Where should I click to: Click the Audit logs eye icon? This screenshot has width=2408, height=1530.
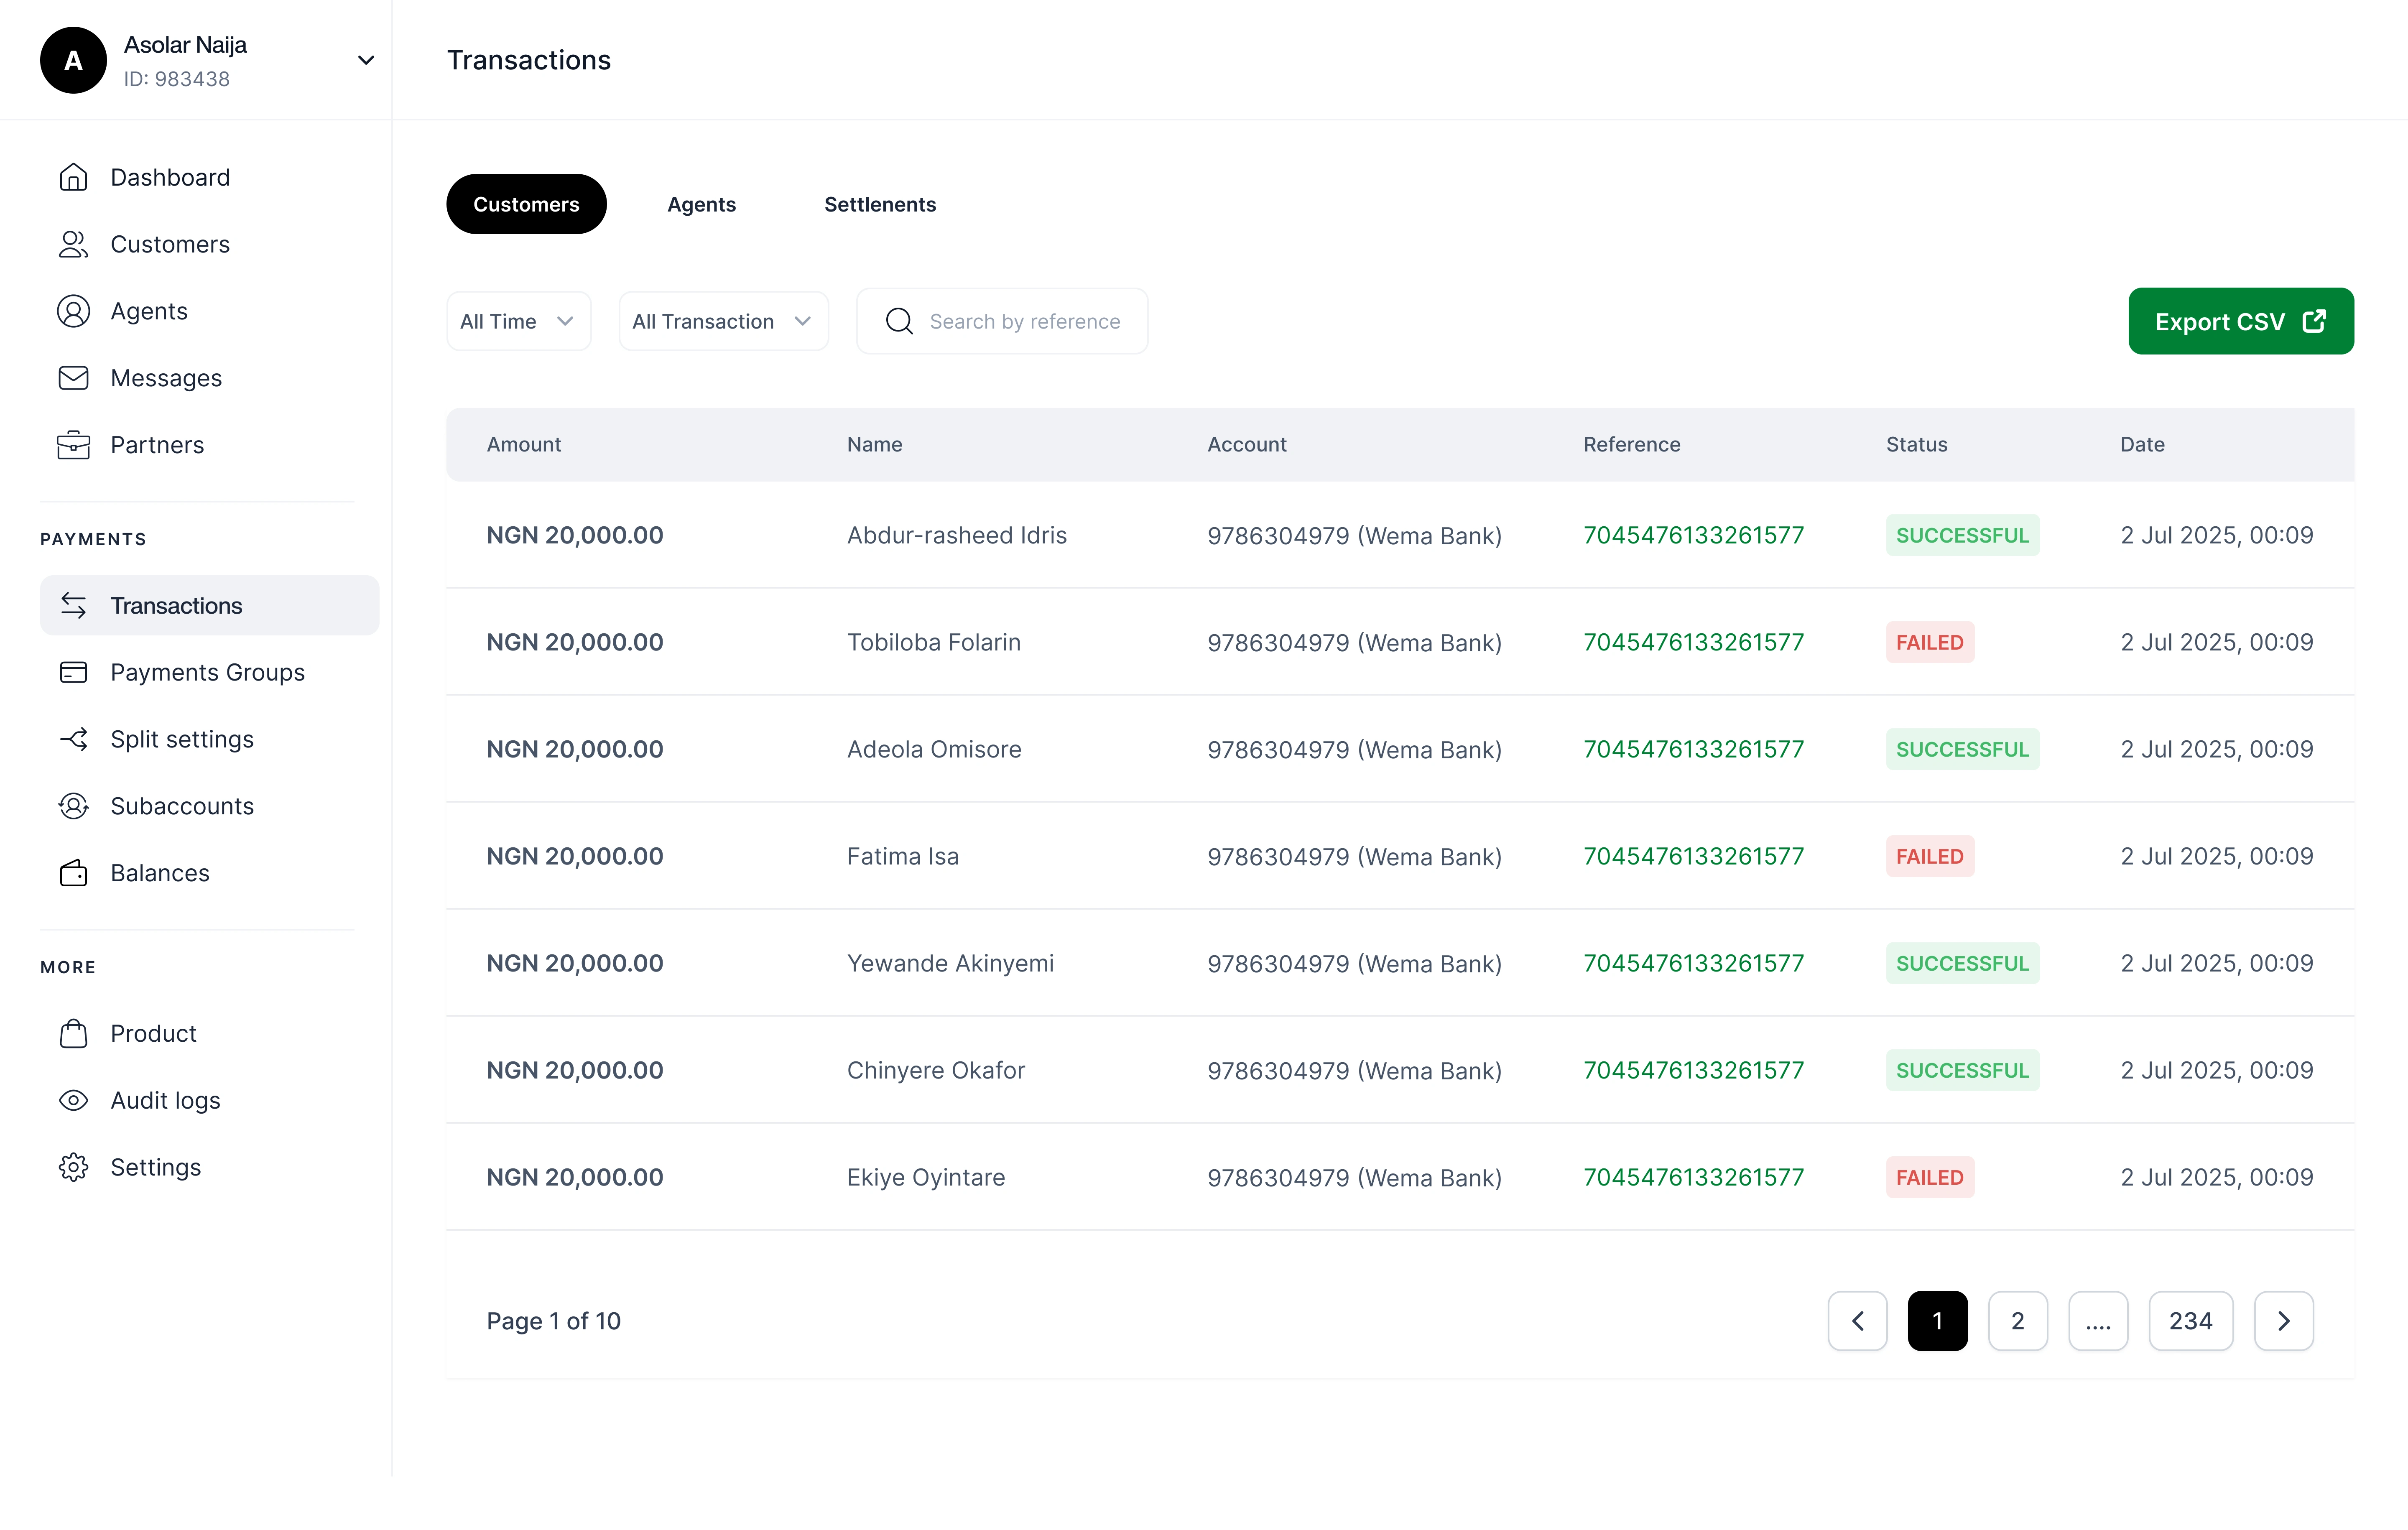point(73,1100)
